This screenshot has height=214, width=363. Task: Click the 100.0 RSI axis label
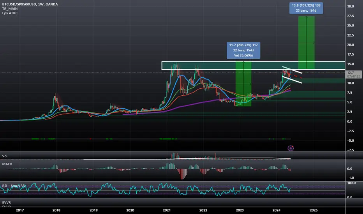pyautogui.click(x=351, y=183)
